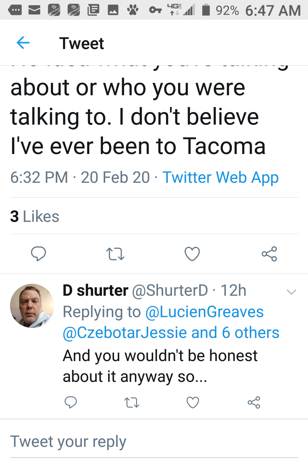Open D shurter's profile picture
The width and height of the screenshot is (308, 462).
click(32, 306)
